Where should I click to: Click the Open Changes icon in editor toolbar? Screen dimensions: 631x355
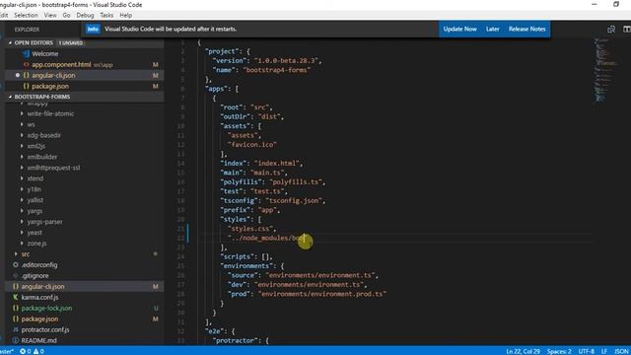point(611,29)
